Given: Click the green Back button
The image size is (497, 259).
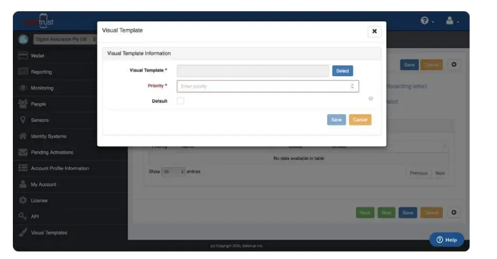Looking at the screenshot, I should (365, 212).
